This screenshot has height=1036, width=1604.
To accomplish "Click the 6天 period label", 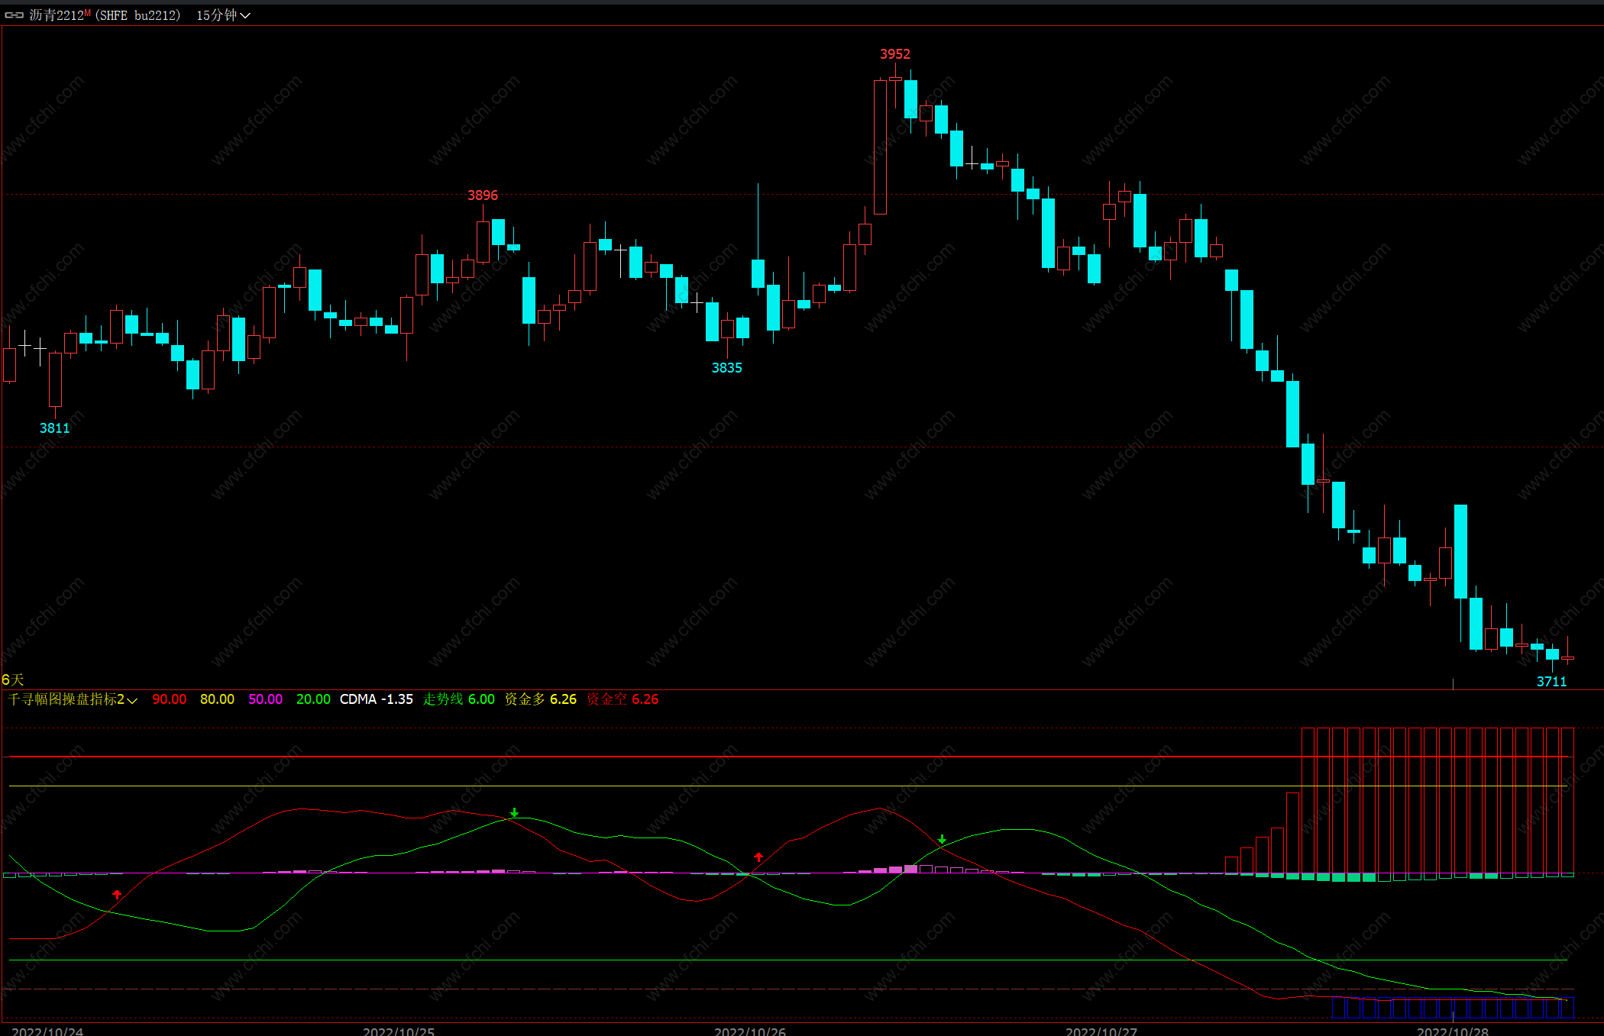I will (13, 679).
